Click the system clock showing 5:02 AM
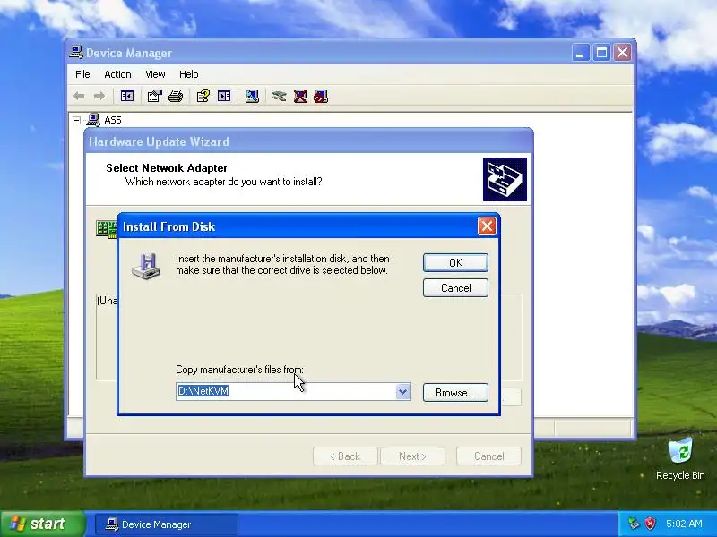717x537 pixels. point(684,524)
